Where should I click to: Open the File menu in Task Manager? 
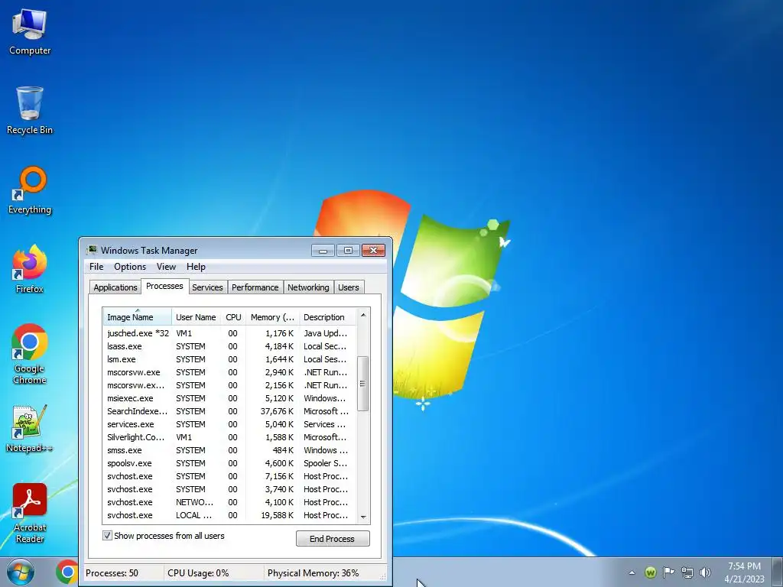96,267
